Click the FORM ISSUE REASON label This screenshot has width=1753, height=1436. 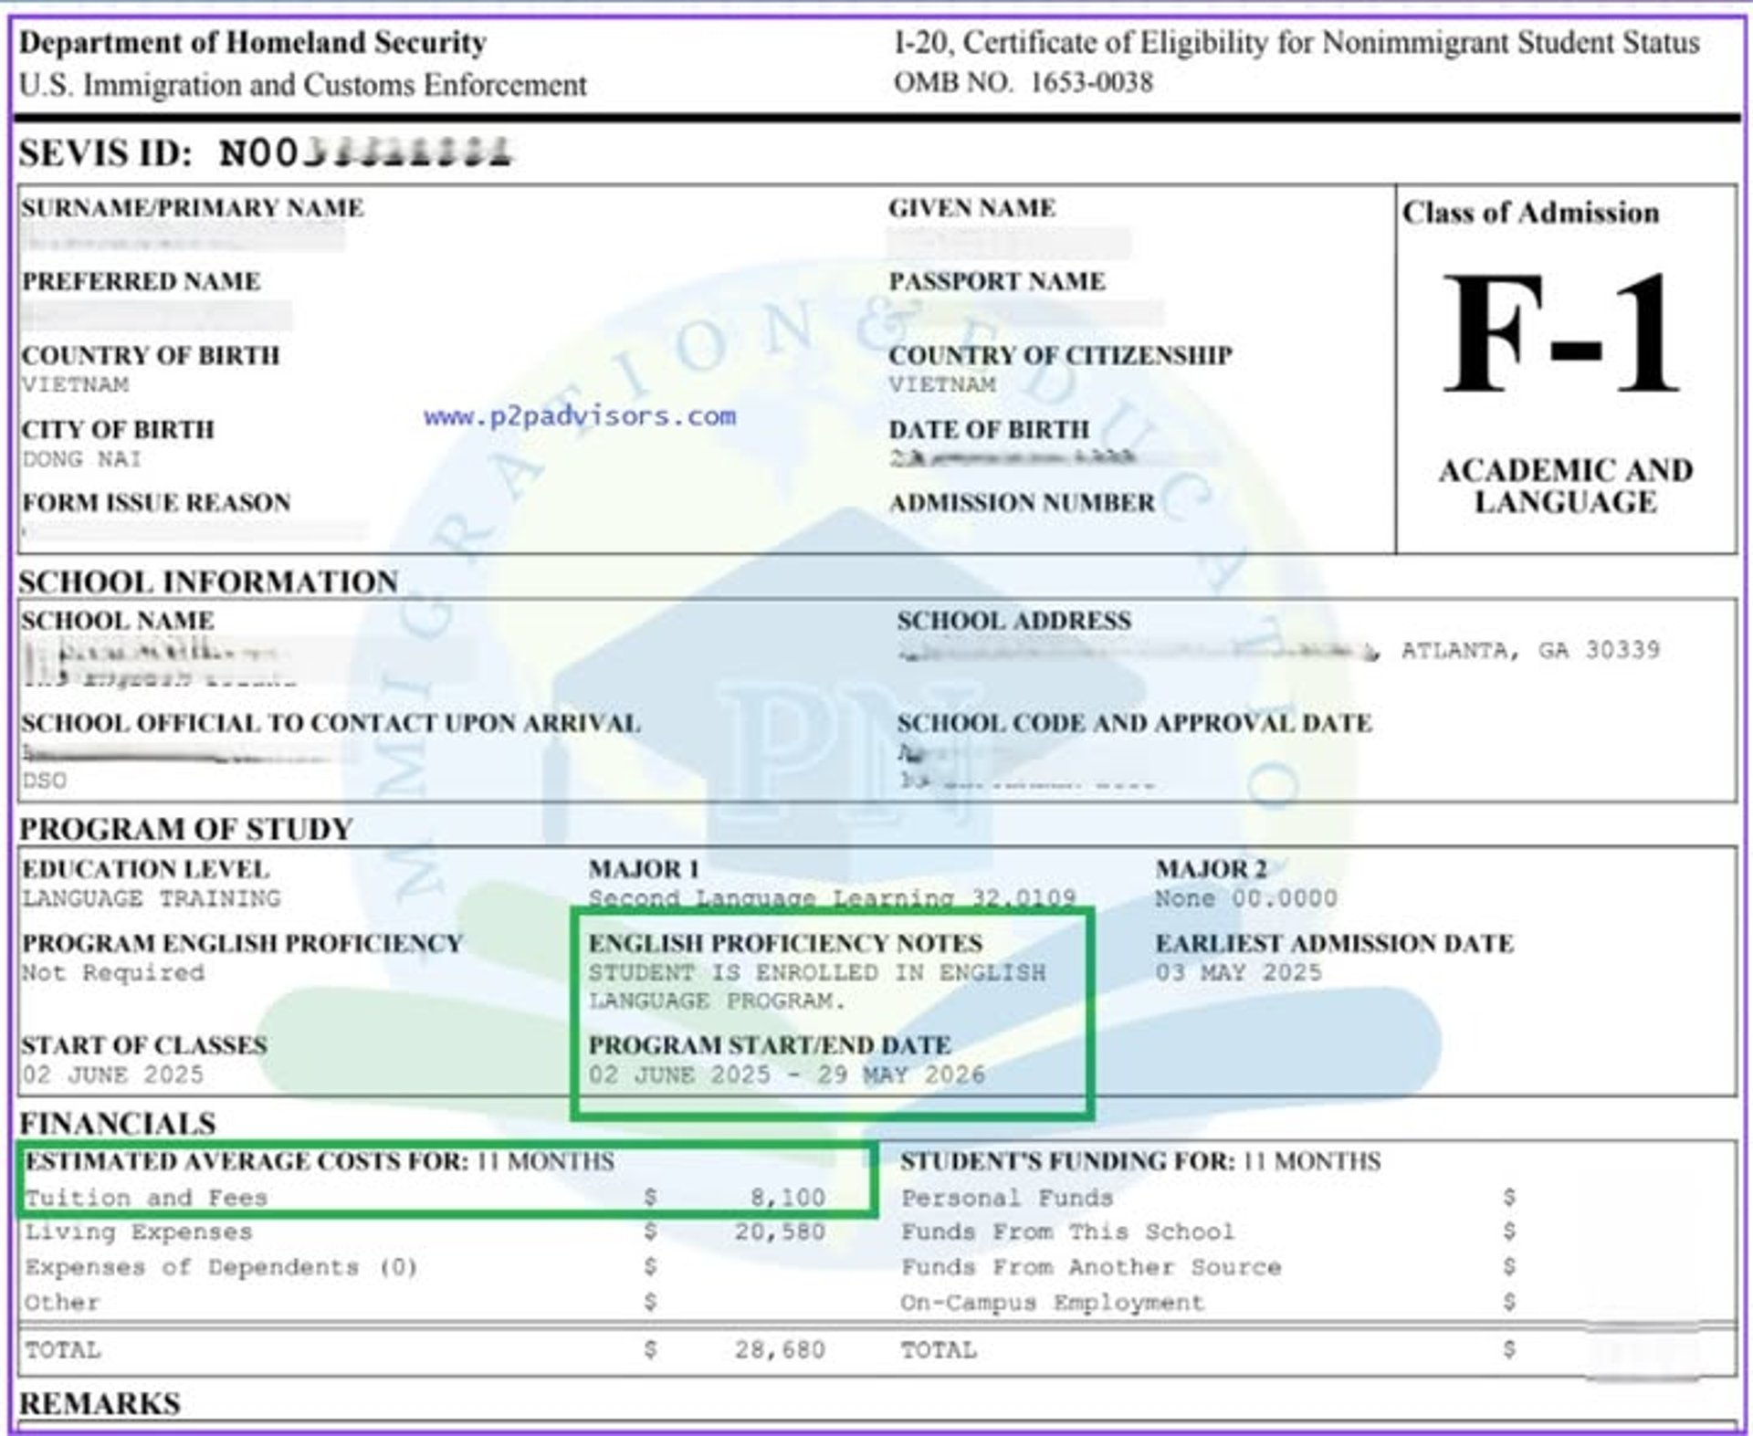[156, 503]
